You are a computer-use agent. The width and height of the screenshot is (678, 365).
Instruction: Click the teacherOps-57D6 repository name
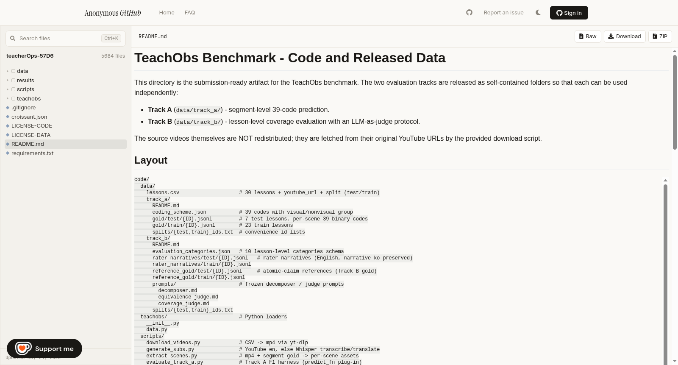(30, 56)
